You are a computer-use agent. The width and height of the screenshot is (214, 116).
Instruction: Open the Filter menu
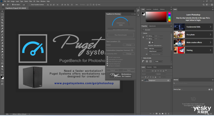(31, 1)
